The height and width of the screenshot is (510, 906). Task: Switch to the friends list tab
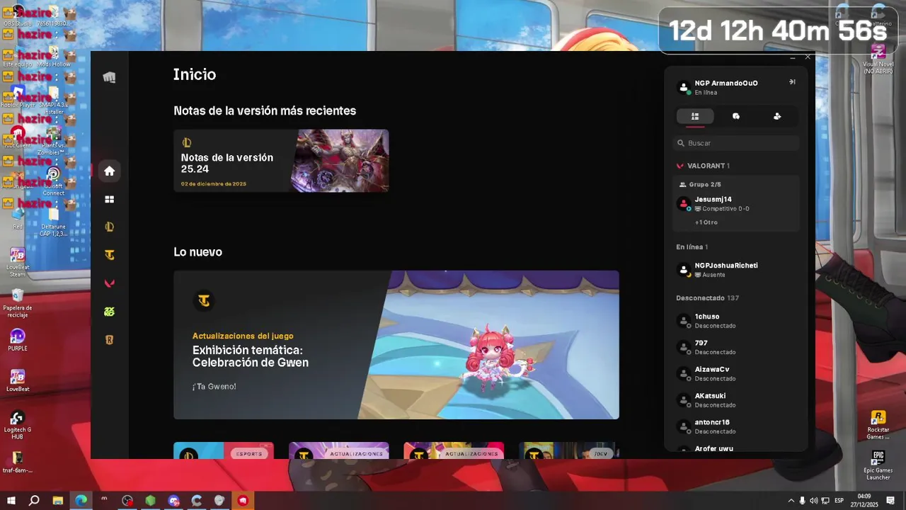695,116
